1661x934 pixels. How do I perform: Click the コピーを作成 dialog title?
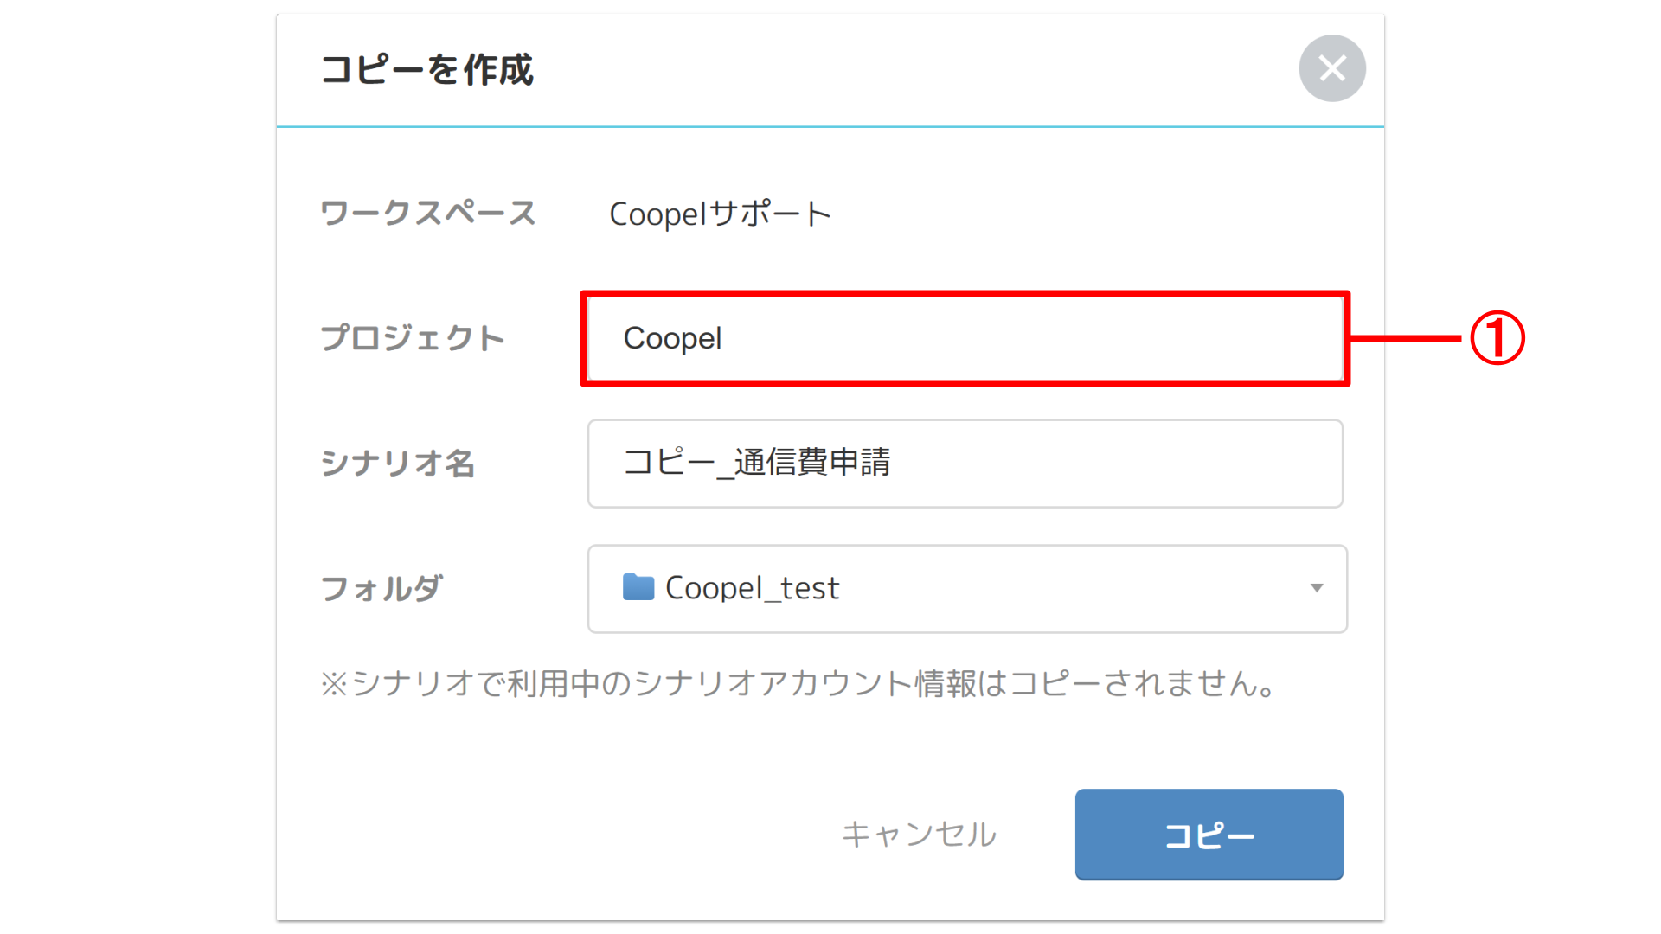[427, 70]
